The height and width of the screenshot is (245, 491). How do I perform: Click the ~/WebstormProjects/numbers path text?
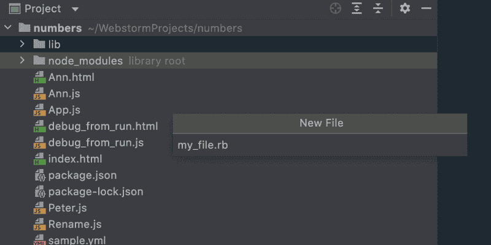point(165,28)
